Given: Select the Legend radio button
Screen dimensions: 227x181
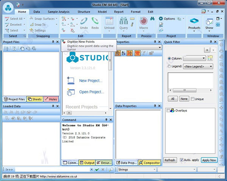Looking at the screenshot, I should (x=169, y=66).
